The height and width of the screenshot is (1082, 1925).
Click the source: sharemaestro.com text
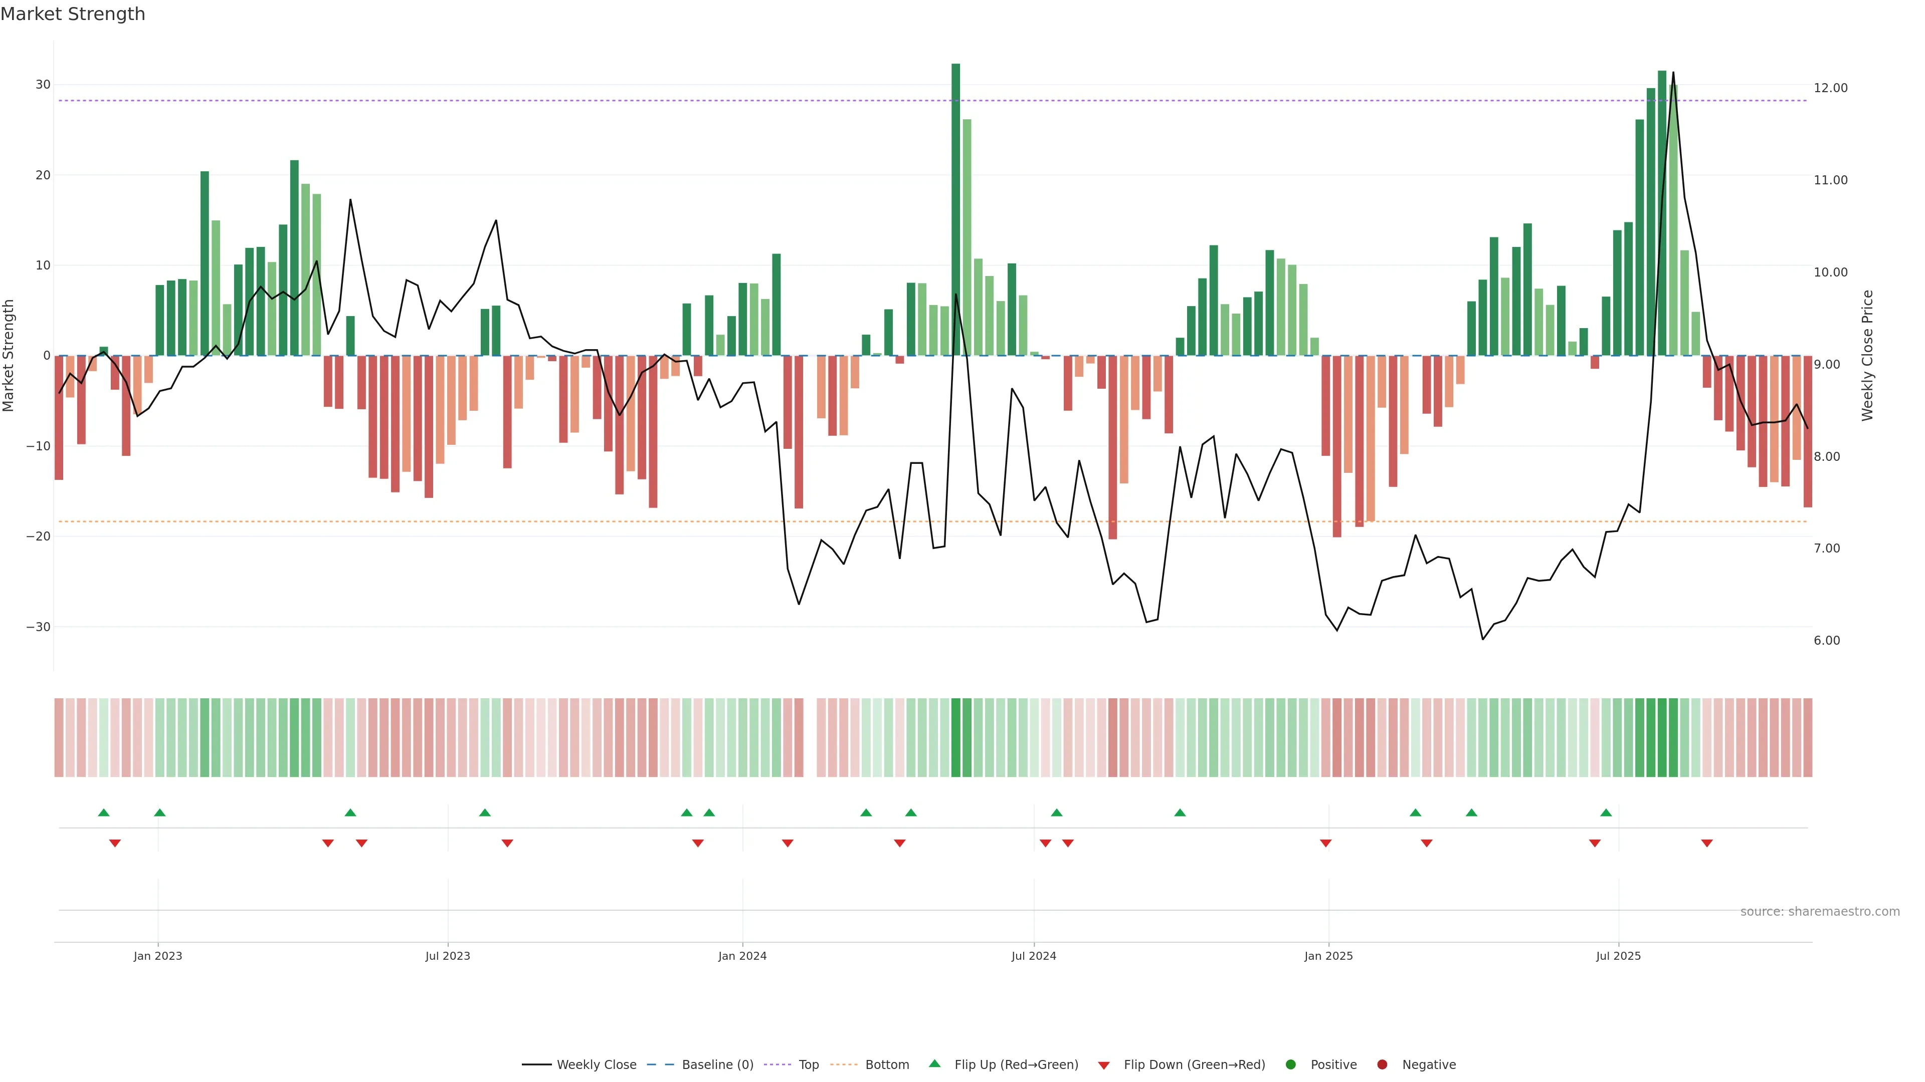(x=1820, y=911)
